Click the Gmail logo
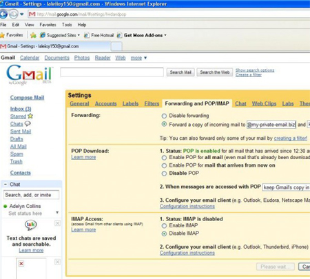 (x=30, y=74)
